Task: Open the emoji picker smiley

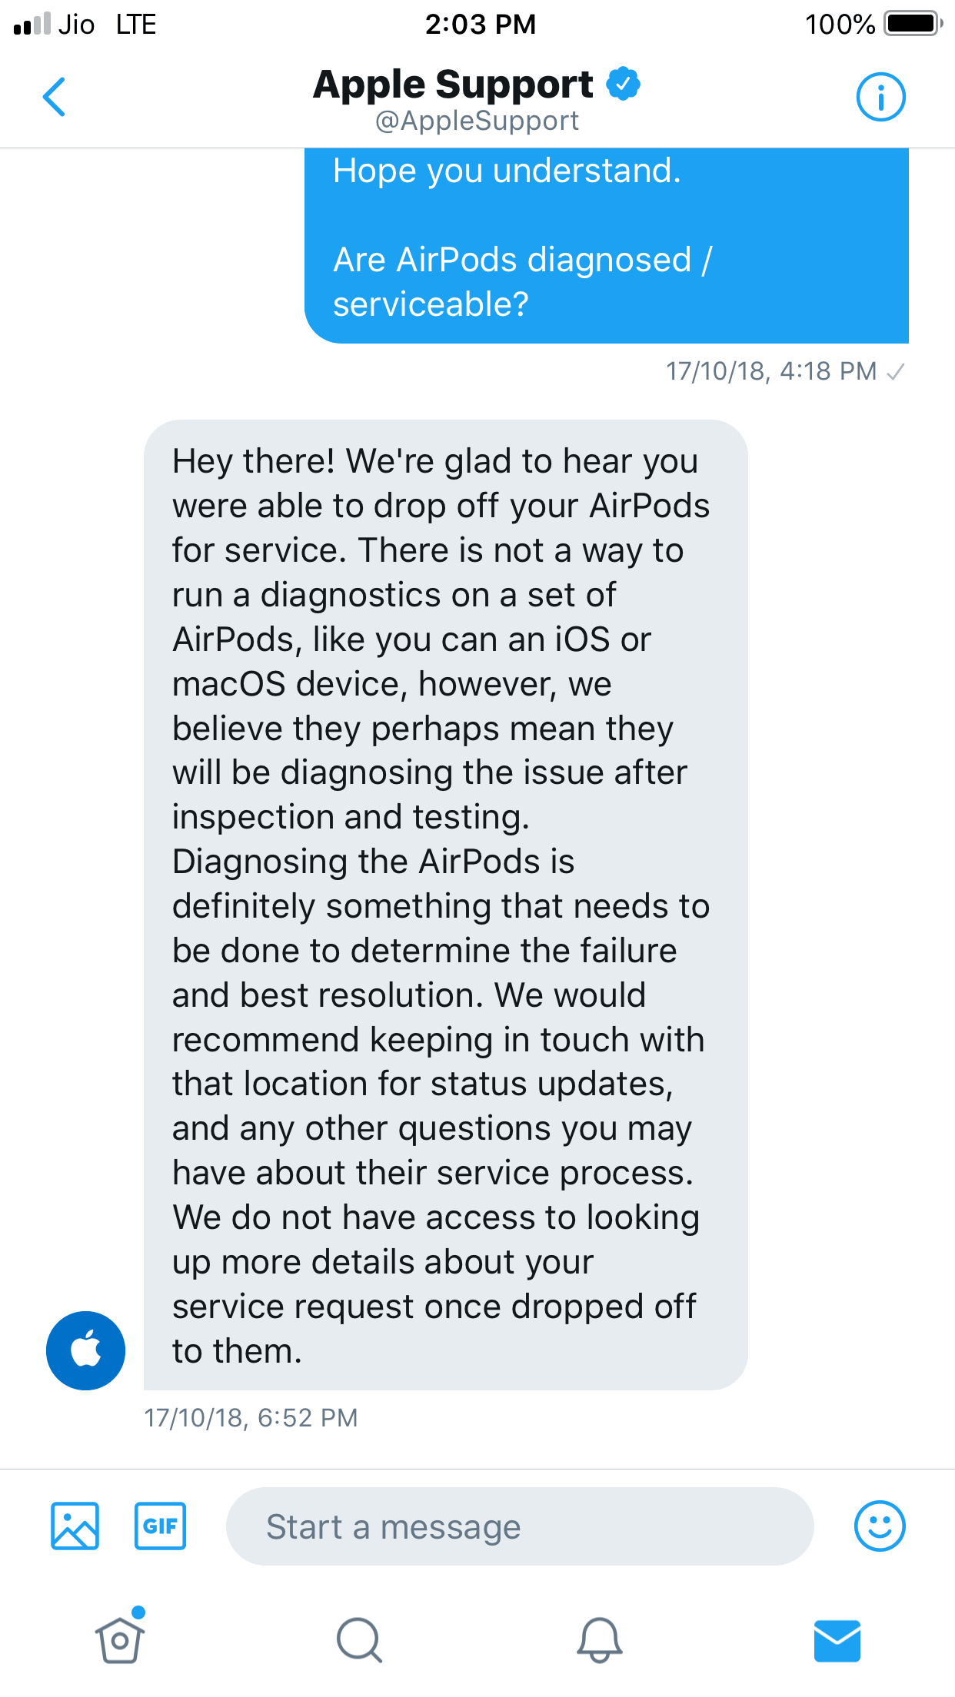Action: pos(880,1526)
